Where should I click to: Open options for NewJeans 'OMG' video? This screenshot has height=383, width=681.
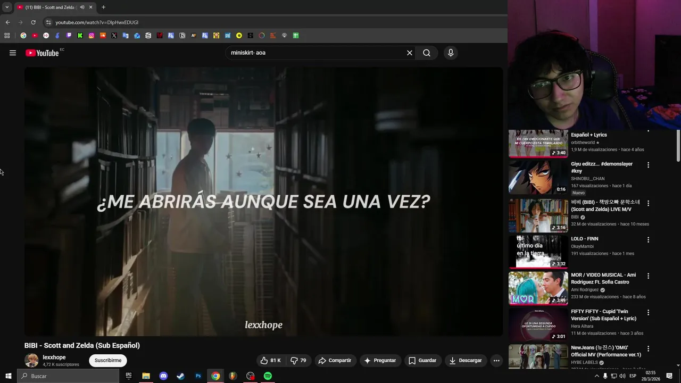point(648,348)
